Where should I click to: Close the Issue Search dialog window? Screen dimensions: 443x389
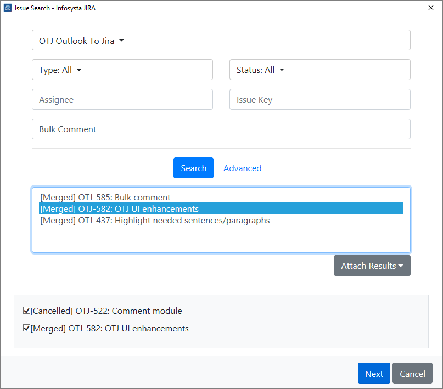[430, 8]
